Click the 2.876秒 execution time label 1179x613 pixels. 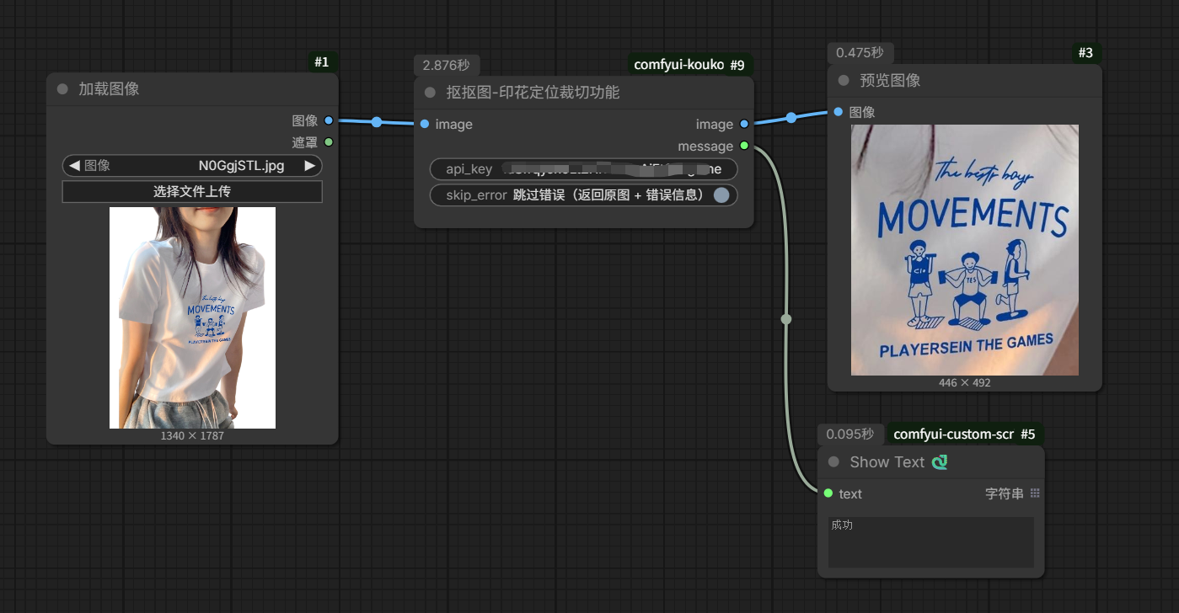pos(447,65)
